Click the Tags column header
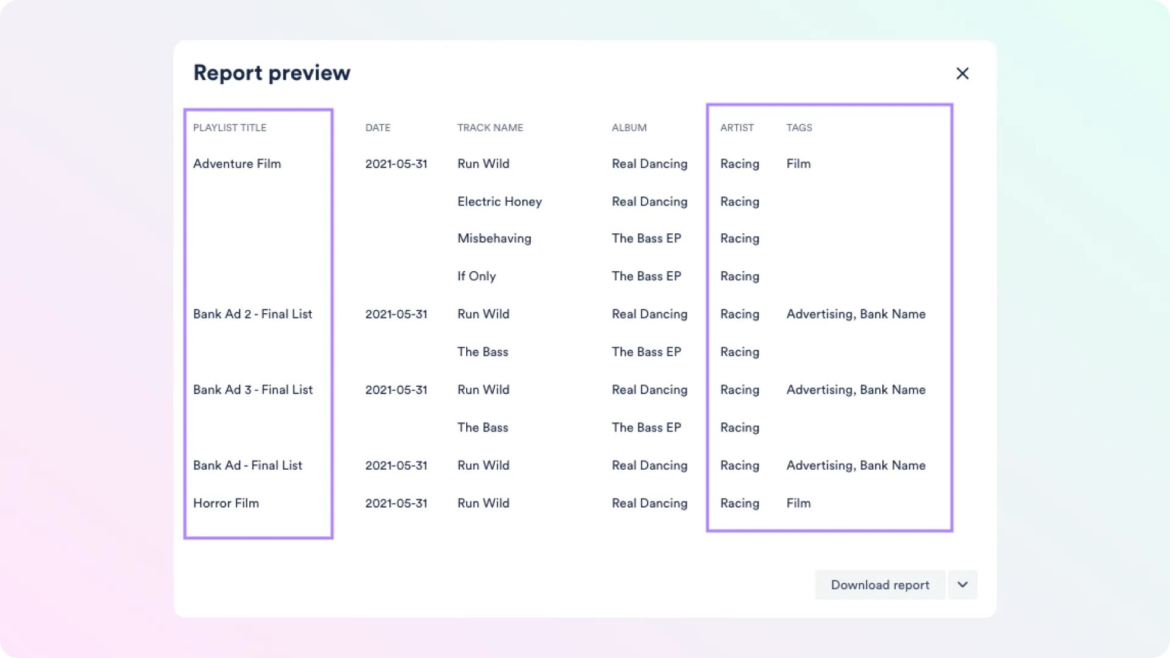The image size is (1170, 658). pos(799,128)
